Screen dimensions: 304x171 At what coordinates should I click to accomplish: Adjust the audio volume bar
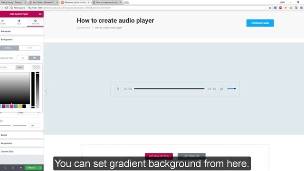[x=231, y=89]
